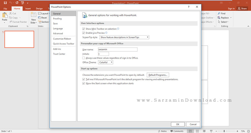This screenshot has width=251, height=133.
Task: Click the info icon beside Enable Live Preview
Action: click(106, 33)
